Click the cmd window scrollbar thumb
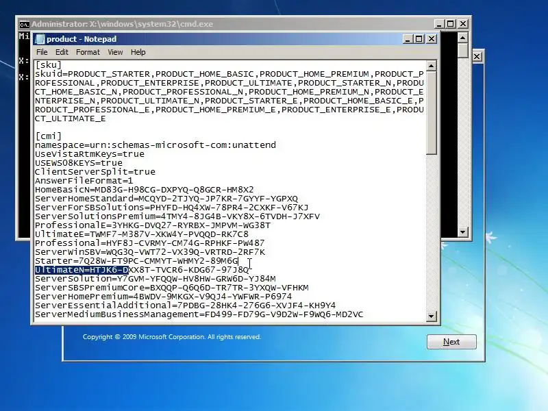This screenshot has height=411, width=548. [x=463, y=50]
